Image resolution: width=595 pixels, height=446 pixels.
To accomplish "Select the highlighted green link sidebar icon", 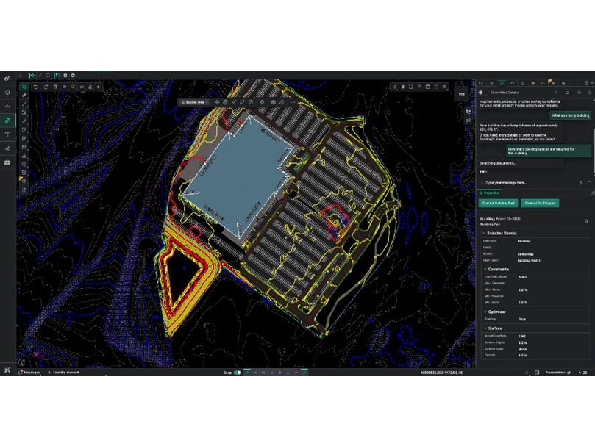I will tap(7, 120).
